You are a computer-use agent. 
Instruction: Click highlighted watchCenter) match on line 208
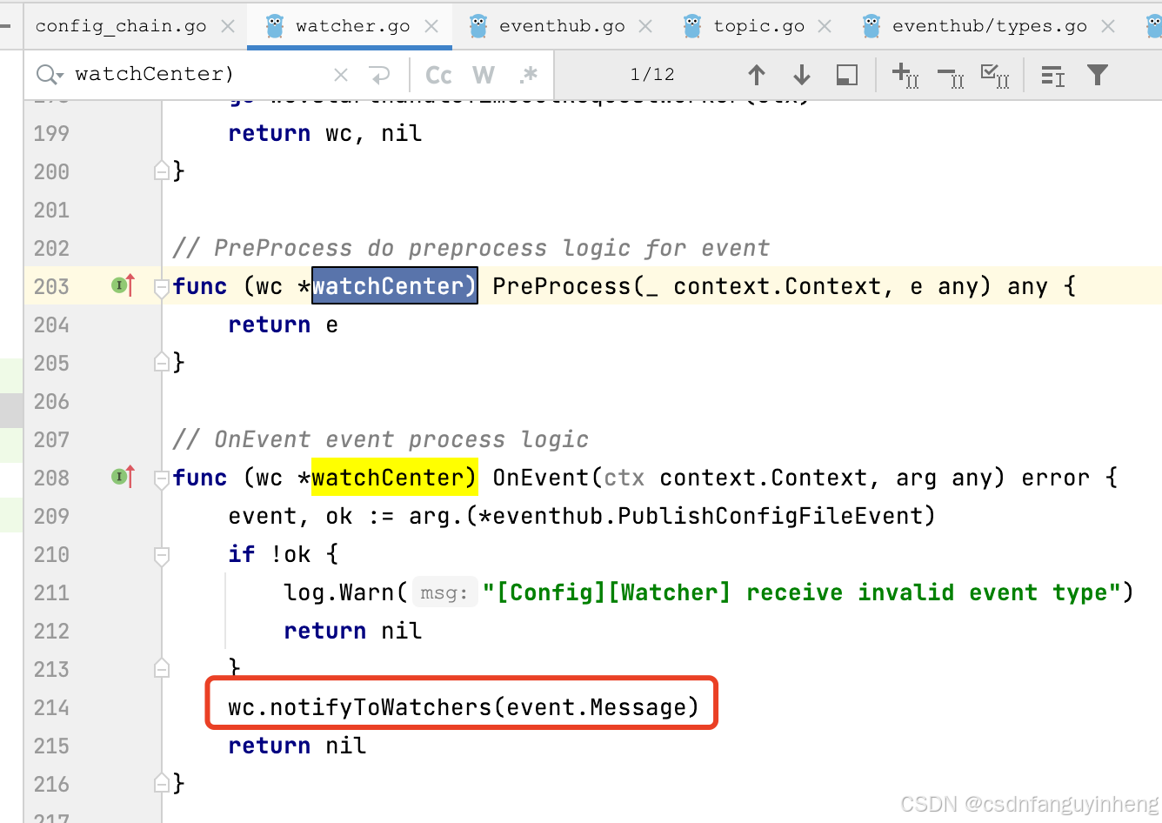tap(395, 478)
